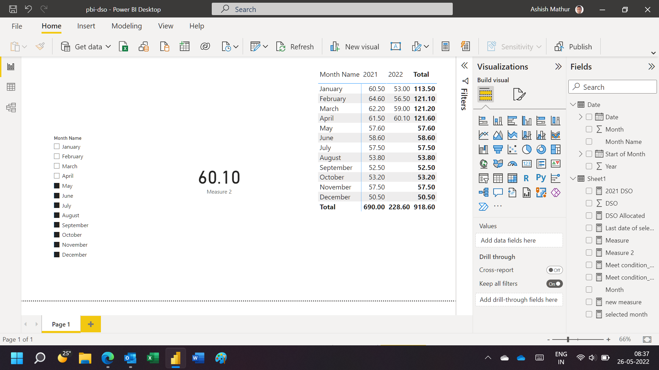Choose the Python visual icon

(541, 178)
